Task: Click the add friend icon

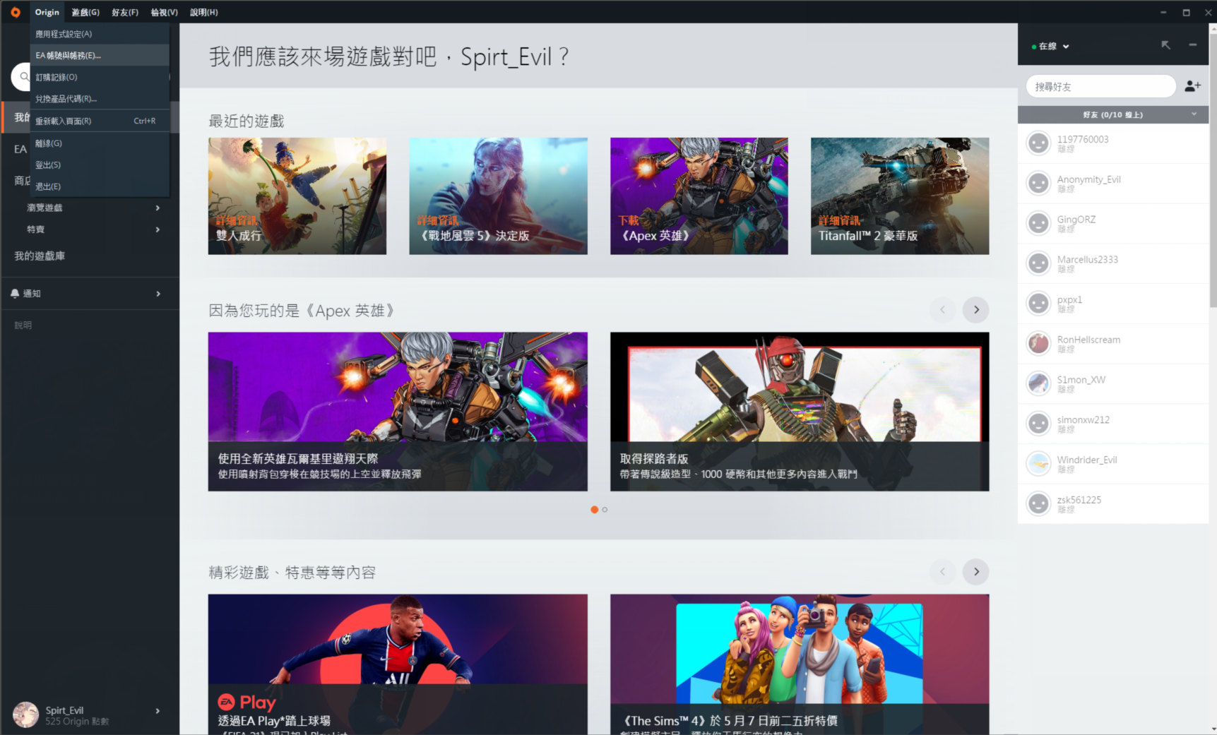Action: click(1192, 86)
